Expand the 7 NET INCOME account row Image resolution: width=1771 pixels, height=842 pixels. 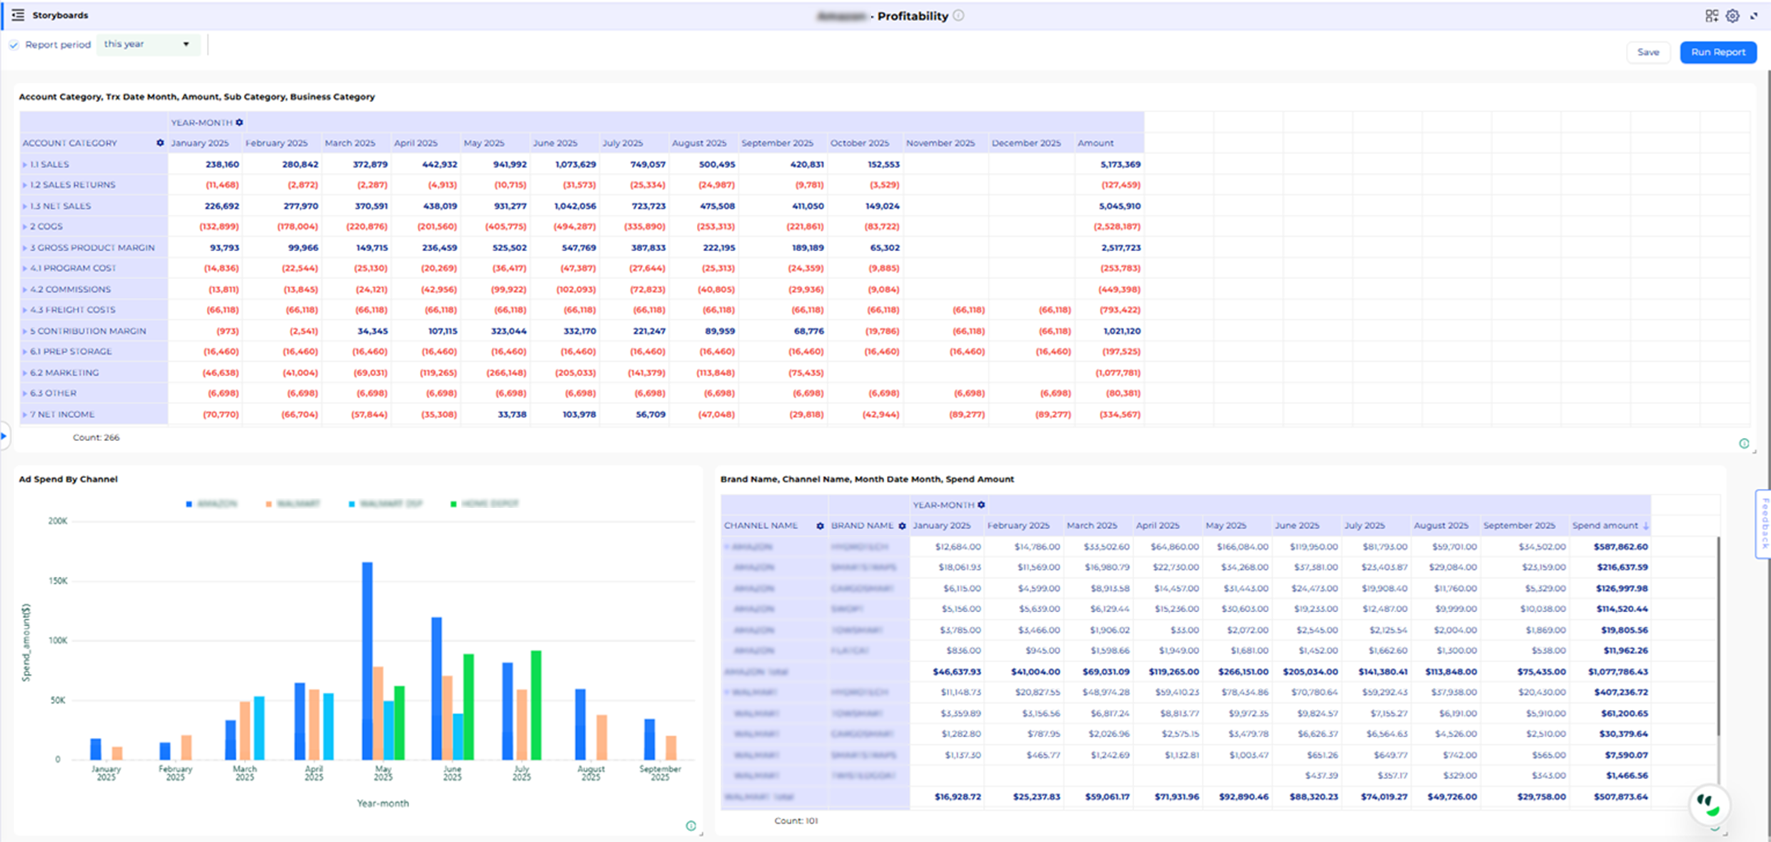[x=24, y=414]
